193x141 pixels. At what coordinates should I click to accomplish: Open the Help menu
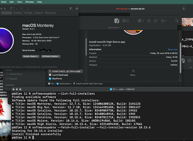[x=40, y=2]
